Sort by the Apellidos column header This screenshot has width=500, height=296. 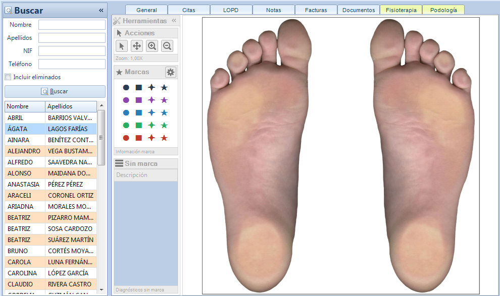(x=70, y=106)
